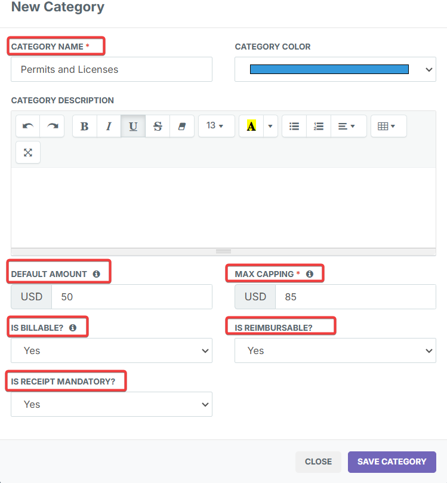Image resolution: width=447 pixels, height=483 pixels.
Task: Toggle bold formatting in description editor
Action: (x=85, y=126)
